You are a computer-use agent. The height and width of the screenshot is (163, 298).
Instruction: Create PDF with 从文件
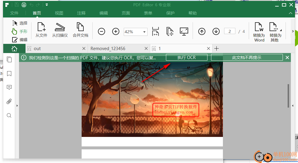[x=42, y=30]
